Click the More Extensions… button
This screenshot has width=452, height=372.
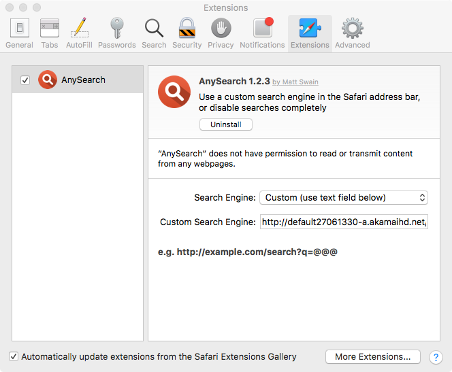coord(373,357)
